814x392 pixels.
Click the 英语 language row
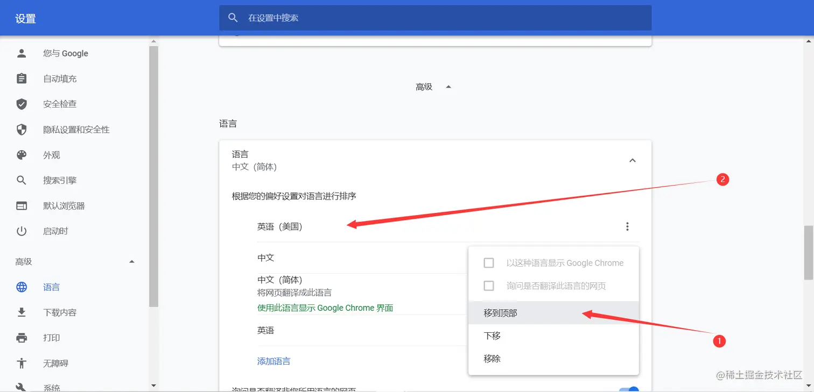pos(362,331)
